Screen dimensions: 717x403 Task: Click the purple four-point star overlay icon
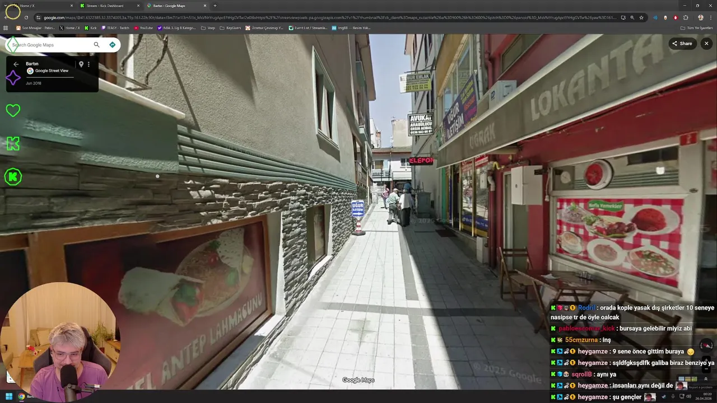[x=13, y=77]
